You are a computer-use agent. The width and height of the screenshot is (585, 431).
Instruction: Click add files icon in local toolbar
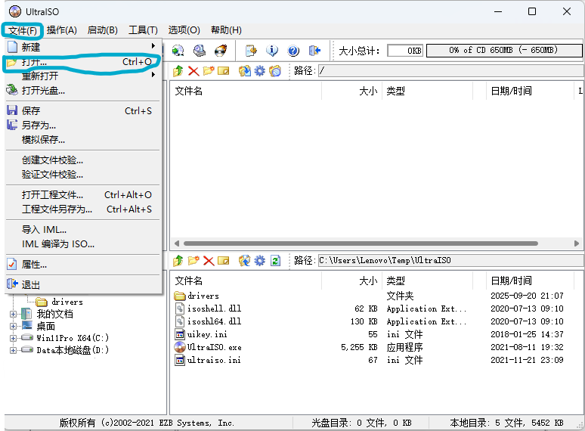pos(245,260)
